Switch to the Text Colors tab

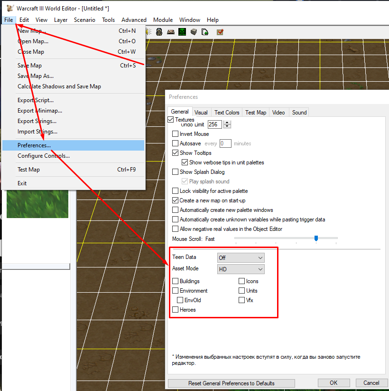[x=227, y=113]
